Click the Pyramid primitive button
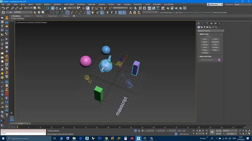 click(215, 47)
